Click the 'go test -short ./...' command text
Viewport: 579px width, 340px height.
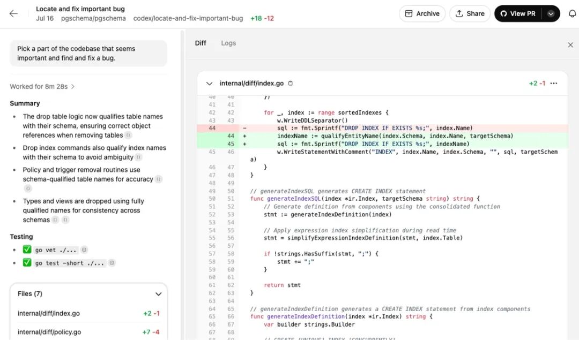[x=69, y=263]
